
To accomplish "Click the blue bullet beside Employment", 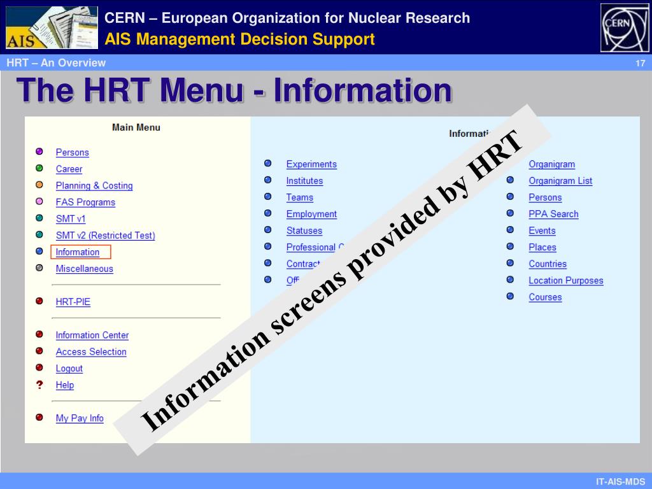I will coord(268,213).
